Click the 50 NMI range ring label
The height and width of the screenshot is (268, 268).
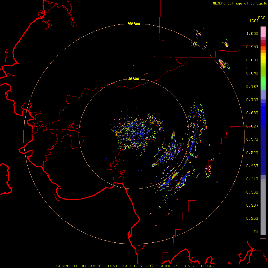click(x=134, y=79)
